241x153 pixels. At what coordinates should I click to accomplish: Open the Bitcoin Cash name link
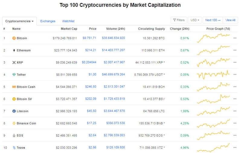point(26,87)
